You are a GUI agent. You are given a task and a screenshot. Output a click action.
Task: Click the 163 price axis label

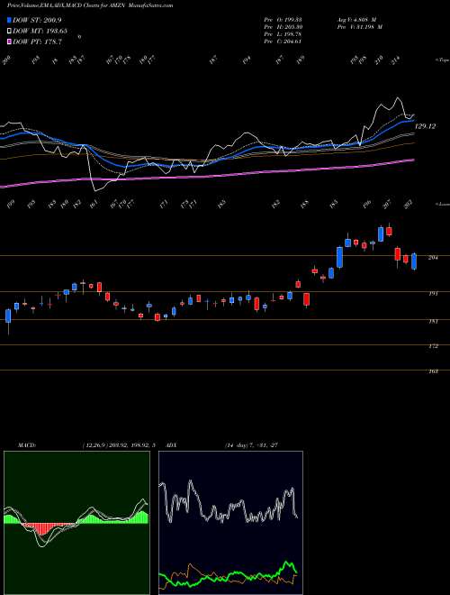click(x=433, y=371)
